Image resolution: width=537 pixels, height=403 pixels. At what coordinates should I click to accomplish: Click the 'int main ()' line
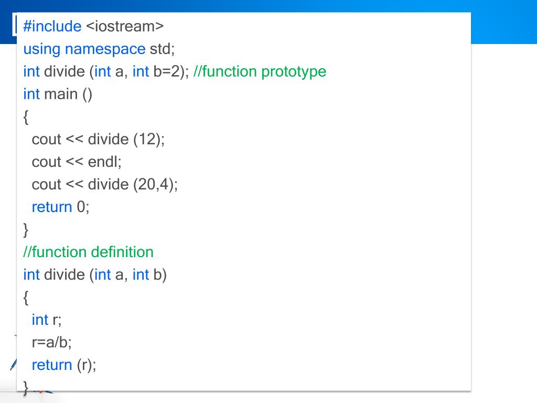pos(58,94)
